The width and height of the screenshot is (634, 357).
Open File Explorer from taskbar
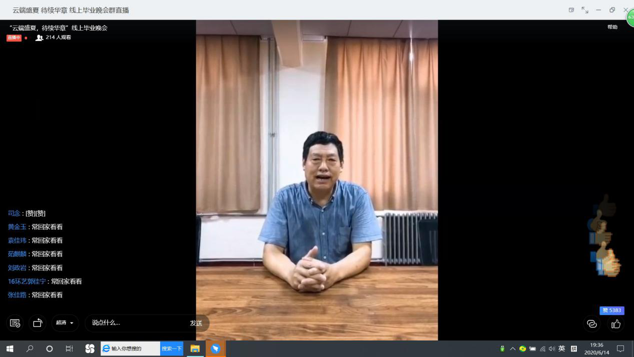195,348
